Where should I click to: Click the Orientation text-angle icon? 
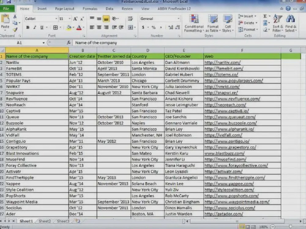(114, 19)
